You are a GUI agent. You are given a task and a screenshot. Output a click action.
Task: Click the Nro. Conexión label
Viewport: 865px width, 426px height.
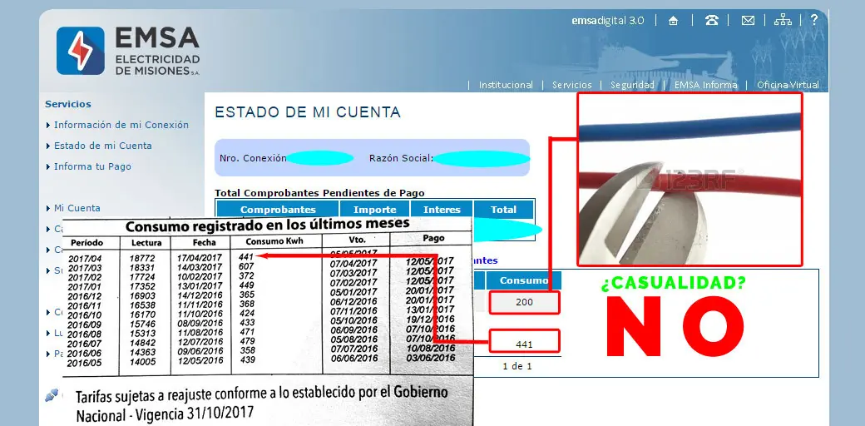coord(253,158)
